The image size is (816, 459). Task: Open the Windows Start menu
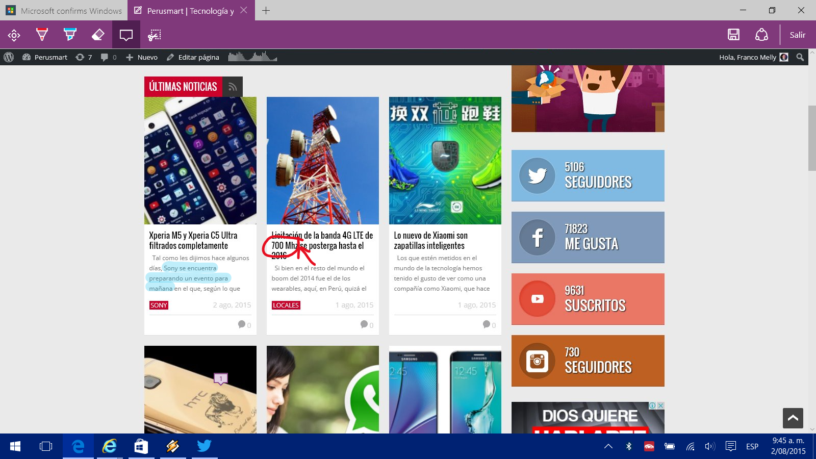click(x=15, y=446)
